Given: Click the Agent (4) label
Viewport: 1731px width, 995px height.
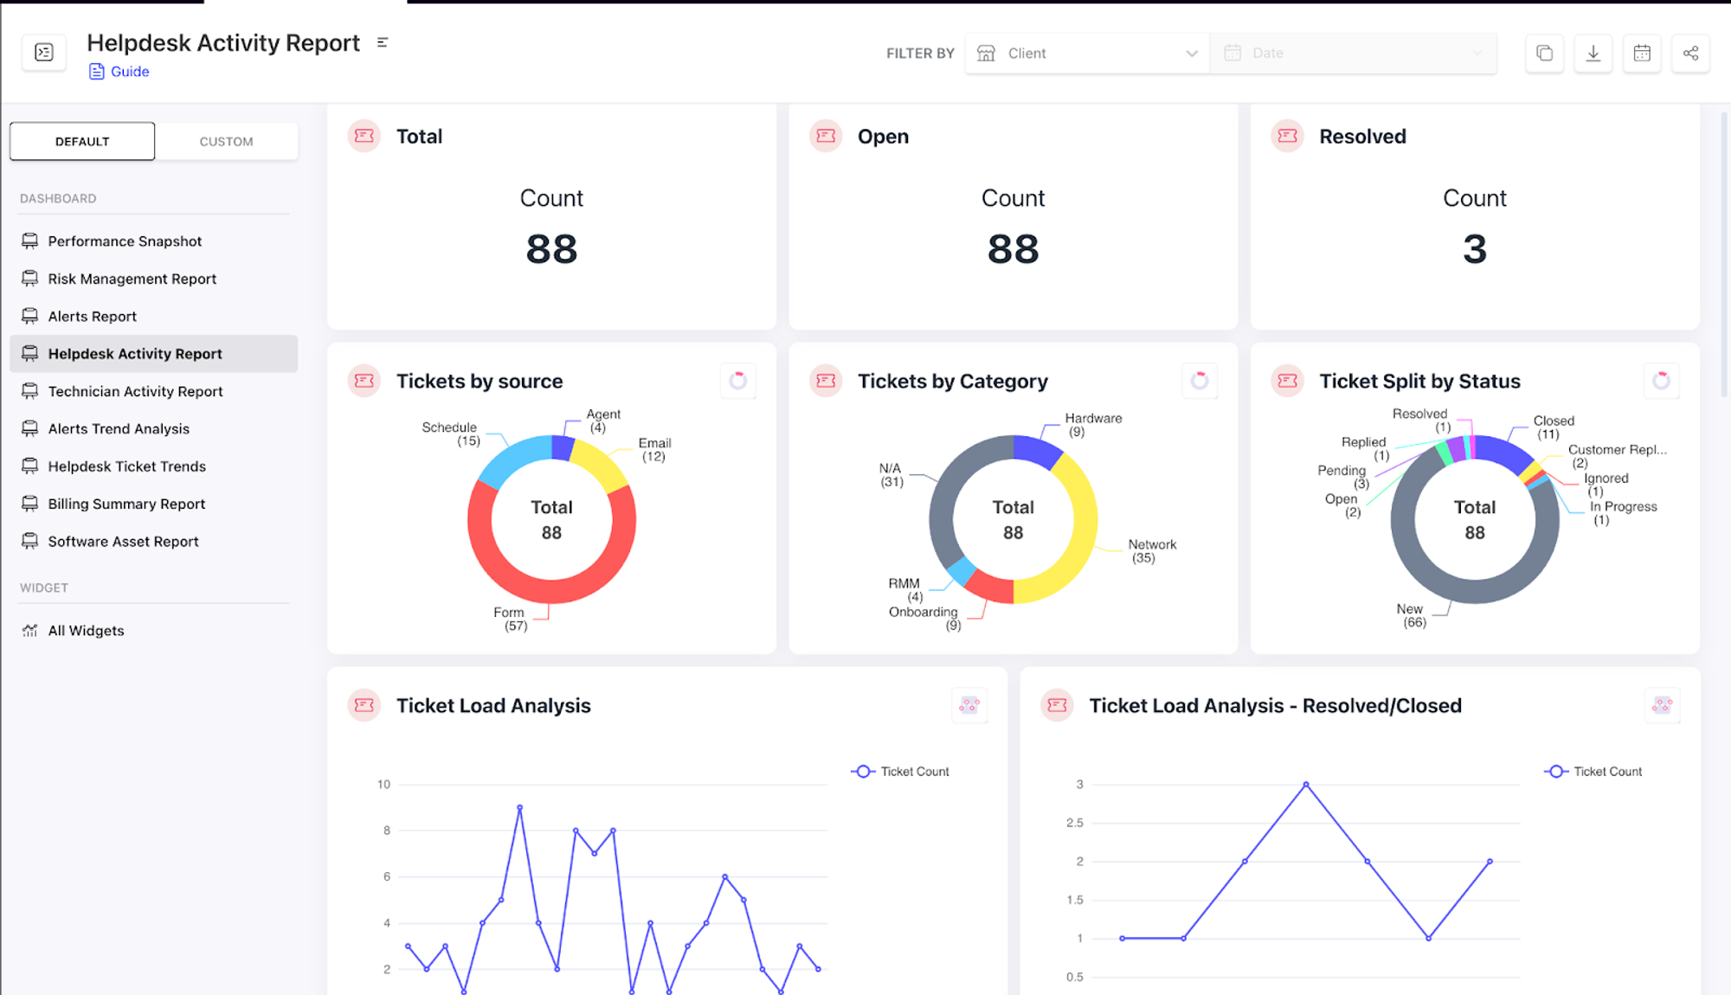Looking at the screenshot, I should point(603,420).
